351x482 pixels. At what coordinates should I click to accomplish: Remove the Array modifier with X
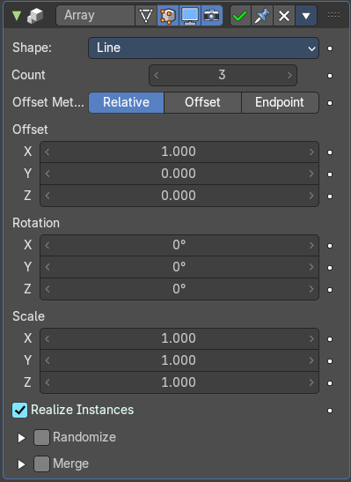point(284,15)
